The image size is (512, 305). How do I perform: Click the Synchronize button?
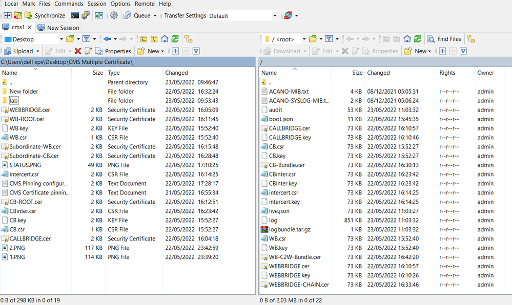46,15
